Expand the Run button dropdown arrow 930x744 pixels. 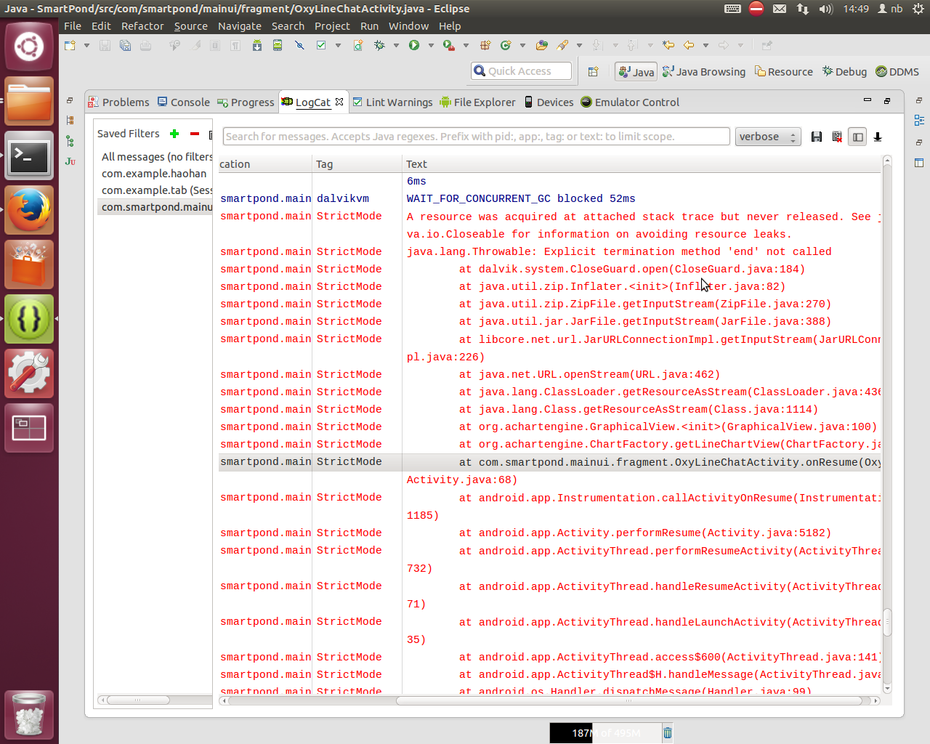coord(431,45)
